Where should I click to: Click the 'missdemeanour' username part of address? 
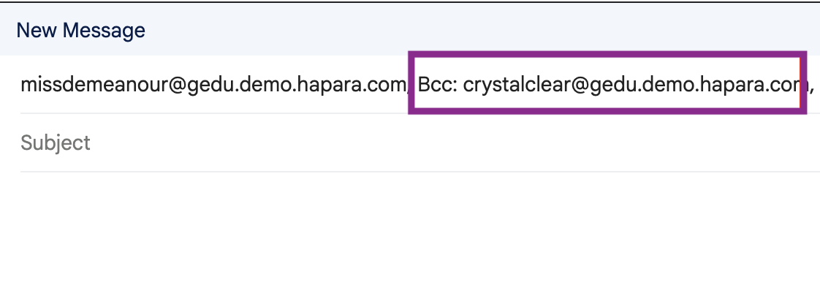pos(93,84)
